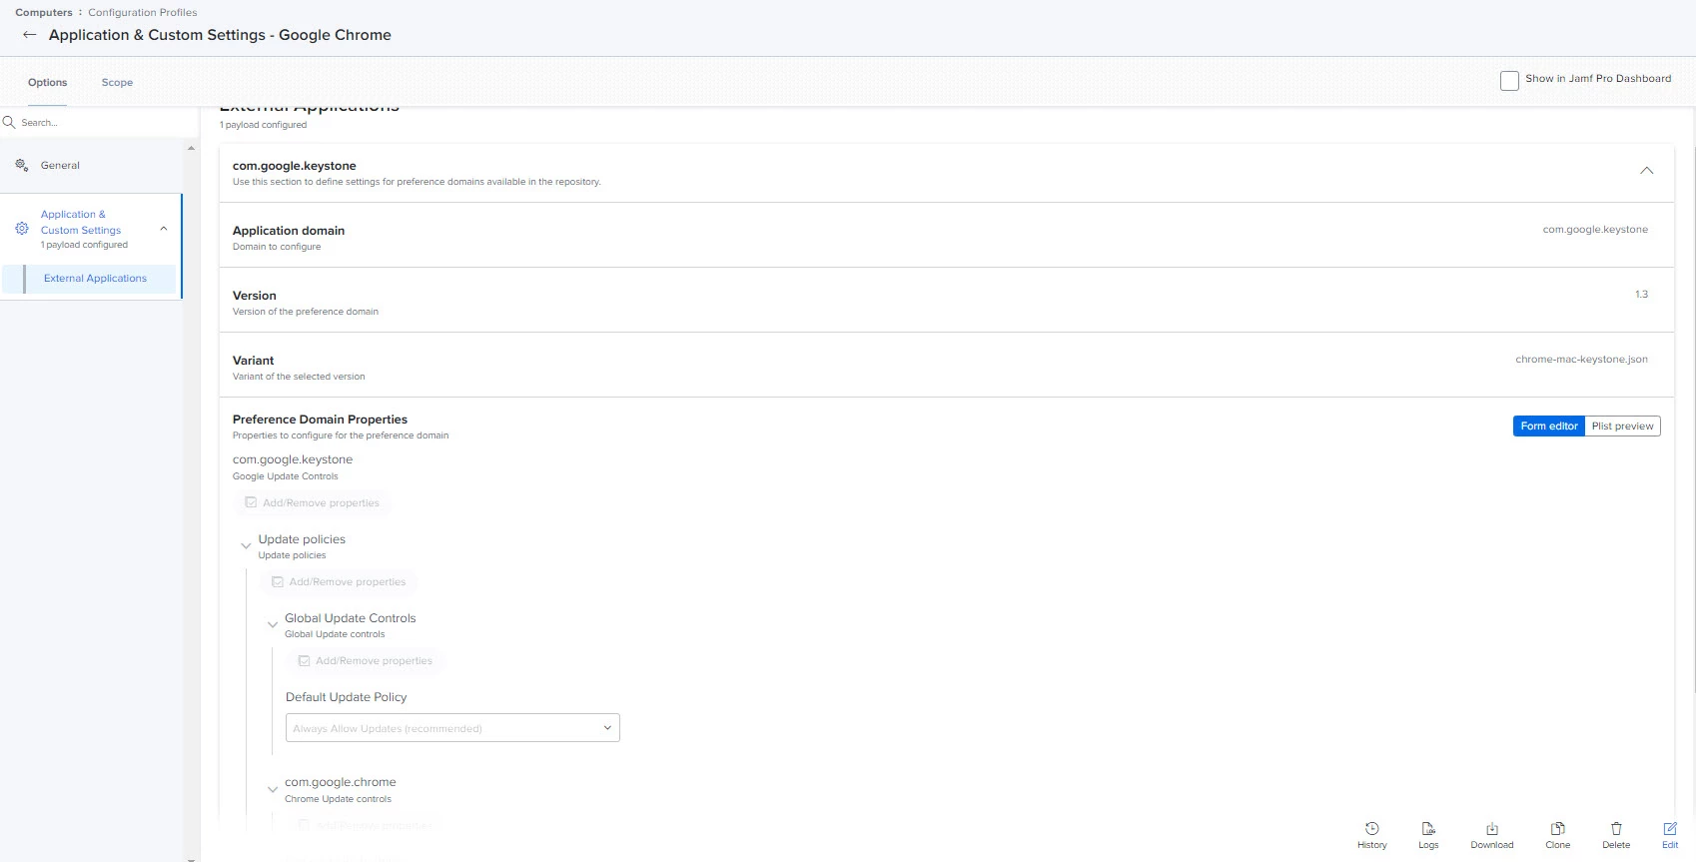Screen dimensions: 1696x862
Task: Click the Delete trash icon
Action: (x=1616, y=829)
